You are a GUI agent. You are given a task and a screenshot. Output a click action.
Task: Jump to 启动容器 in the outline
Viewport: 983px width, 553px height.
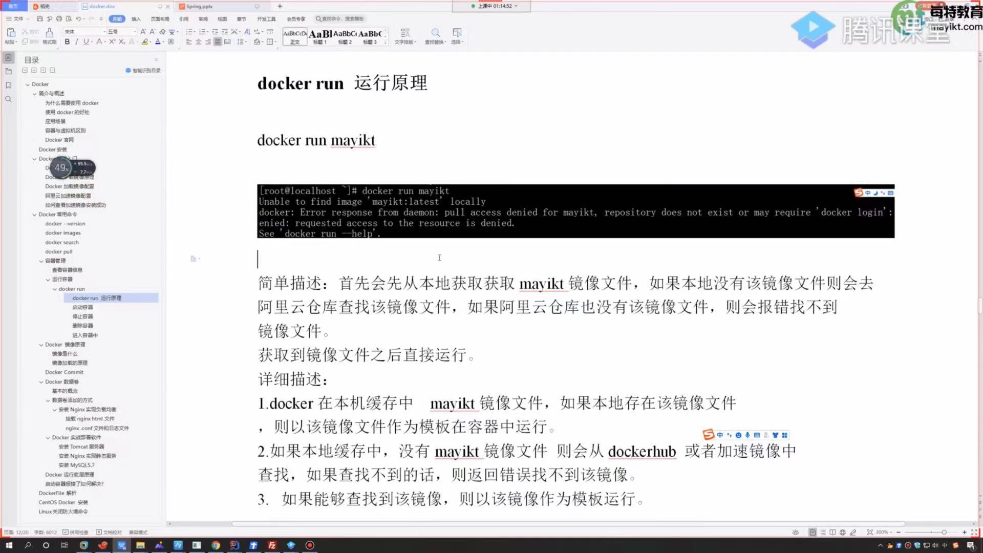(82, 307)
